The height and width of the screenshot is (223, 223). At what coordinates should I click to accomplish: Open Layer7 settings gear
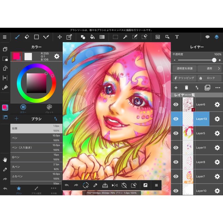coord(217,176)
